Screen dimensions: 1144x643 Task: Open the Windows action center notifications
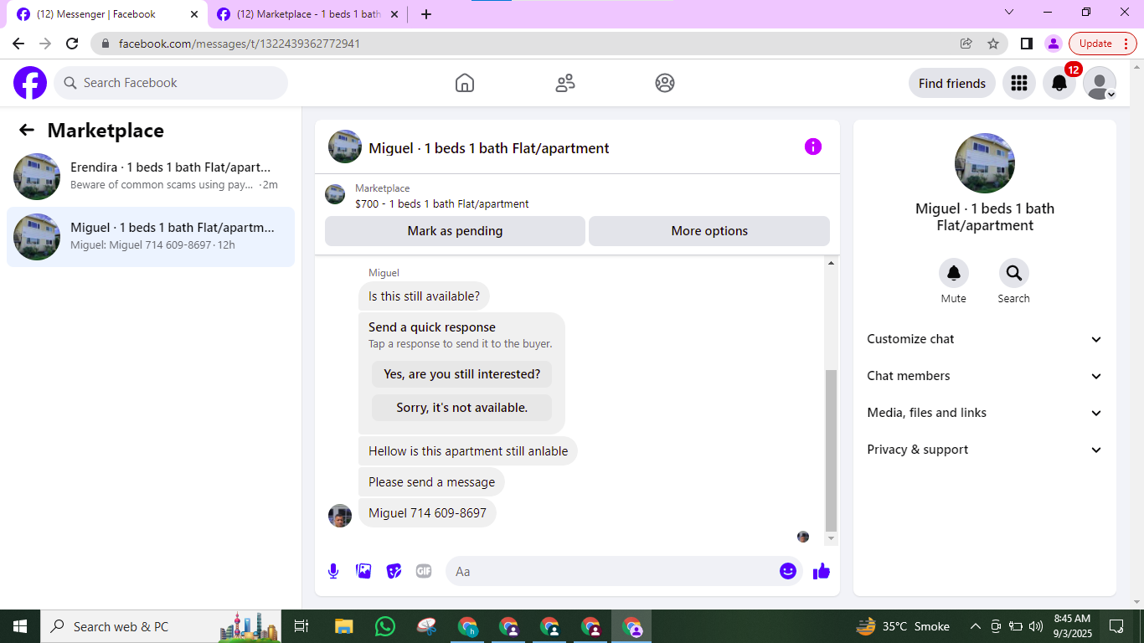point(1116,626)
